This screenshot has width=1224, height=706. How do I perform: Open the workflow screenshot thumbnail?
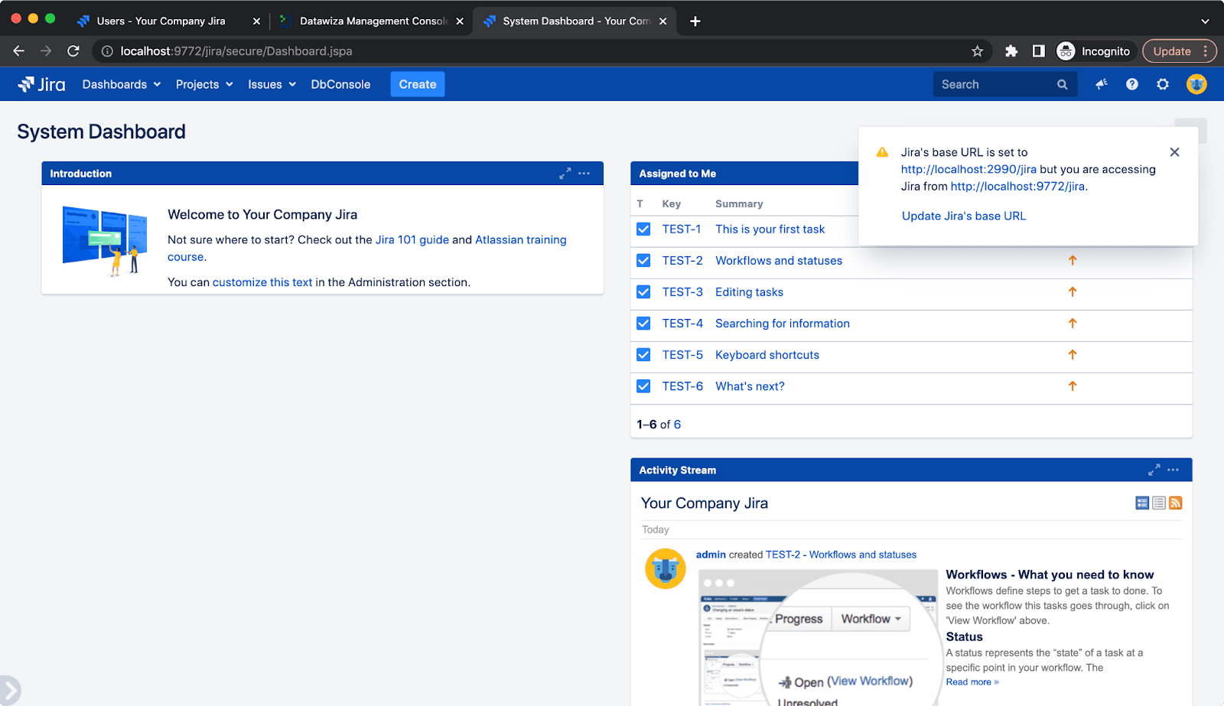click(x=819, y=637)
